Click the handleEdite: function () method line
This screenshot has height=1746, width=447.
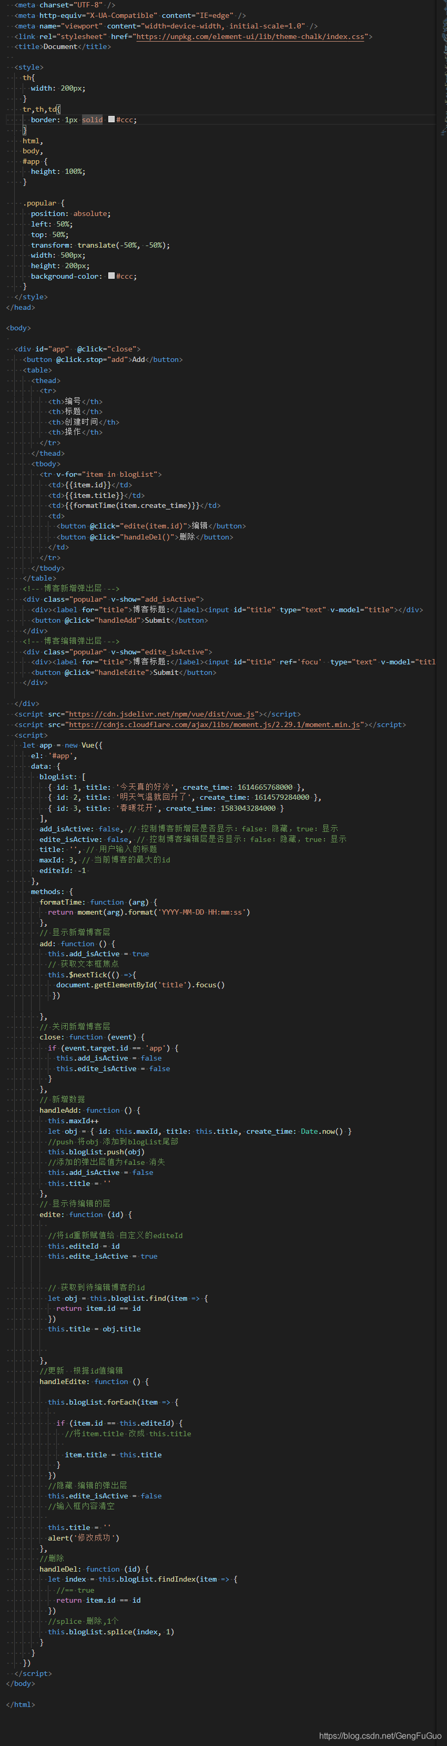tap(94, 1381)
